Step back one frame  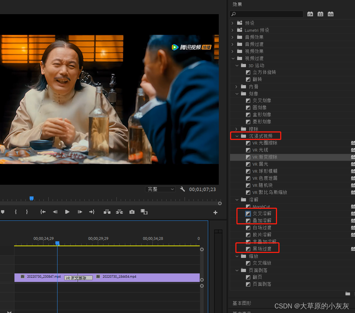point(55,212)
